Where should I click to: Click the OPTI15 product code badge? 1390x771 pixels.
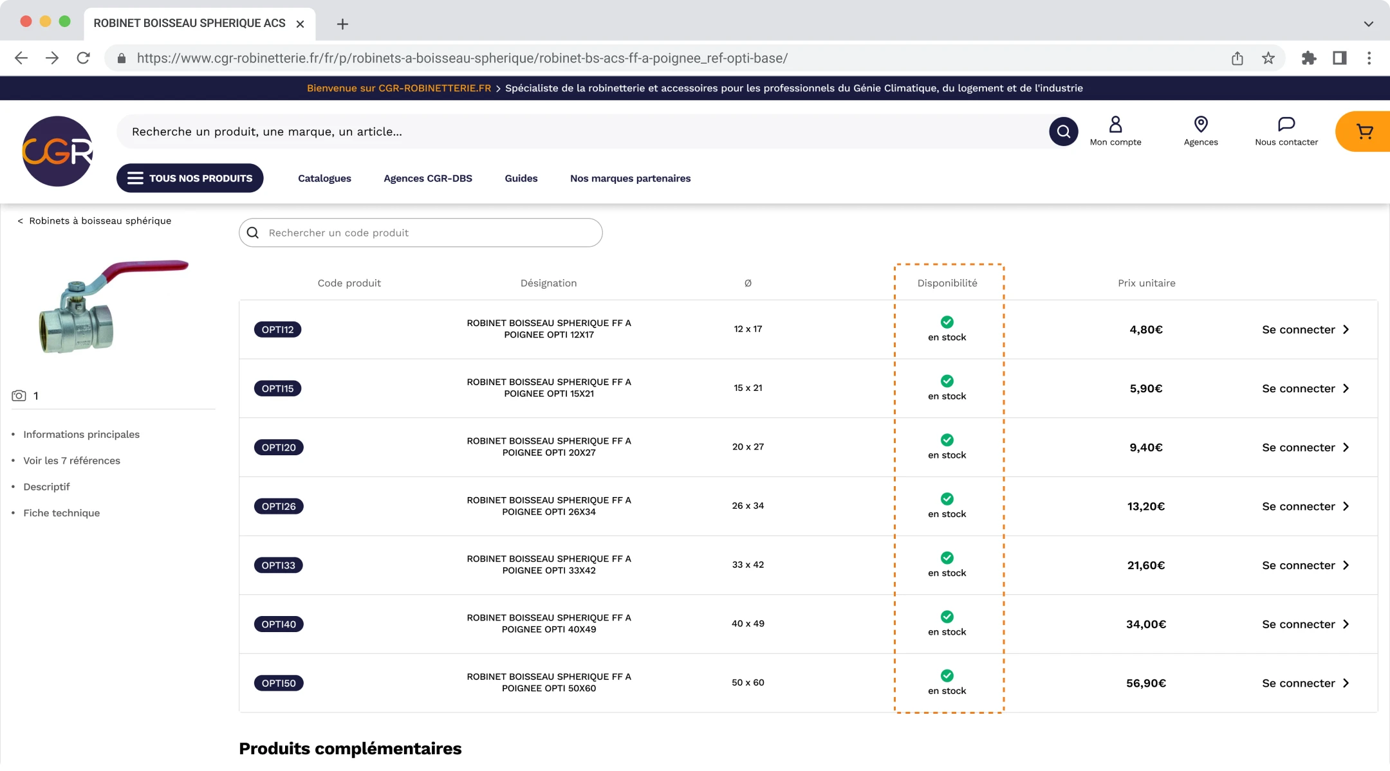tap(277, 389)
